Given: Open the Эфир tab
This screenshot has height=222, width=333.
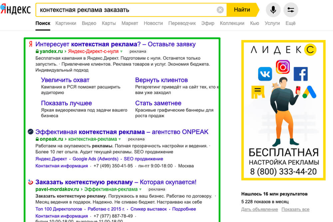Looking at the screenshot, I should point(208,23).
